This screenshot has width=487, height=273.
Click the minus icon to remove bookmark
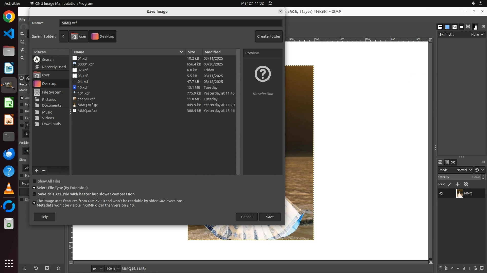point(44,171)
